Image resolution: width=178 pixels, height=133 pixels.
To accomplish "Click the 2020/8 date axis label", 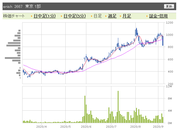I will pyautogui.click(x=135, y=127).
